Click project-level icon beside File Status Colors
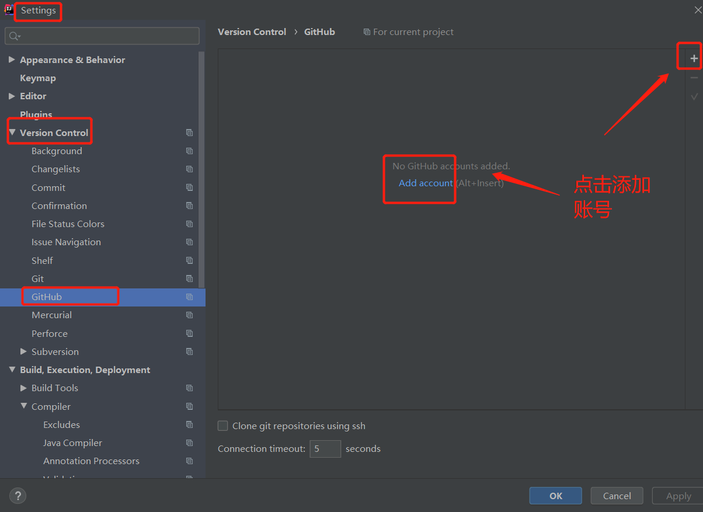Viewport: 703px width, 512px height. point(189,224)
